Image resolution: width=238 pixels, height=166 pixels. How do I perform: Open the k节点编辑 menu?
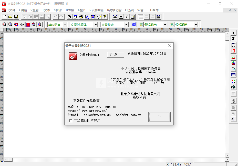coord(97,10)
